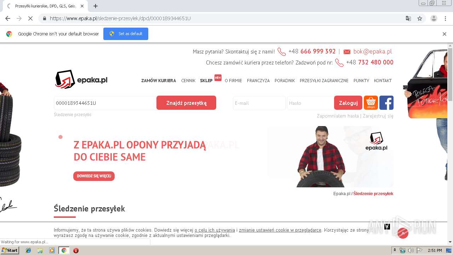The width and height of the screenshot is (453, 255).
Task: Open PRZESYŁKI ZAGRANICZNE menu item
Action: point(324,81)
